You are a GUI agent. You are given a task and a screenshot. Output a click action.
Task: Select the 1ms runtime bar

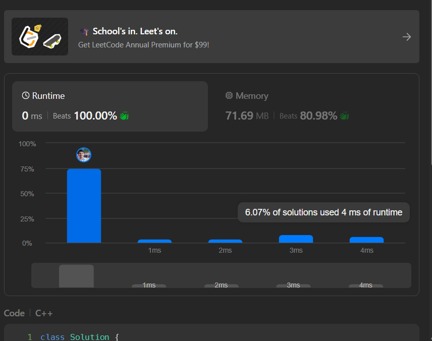154,241
